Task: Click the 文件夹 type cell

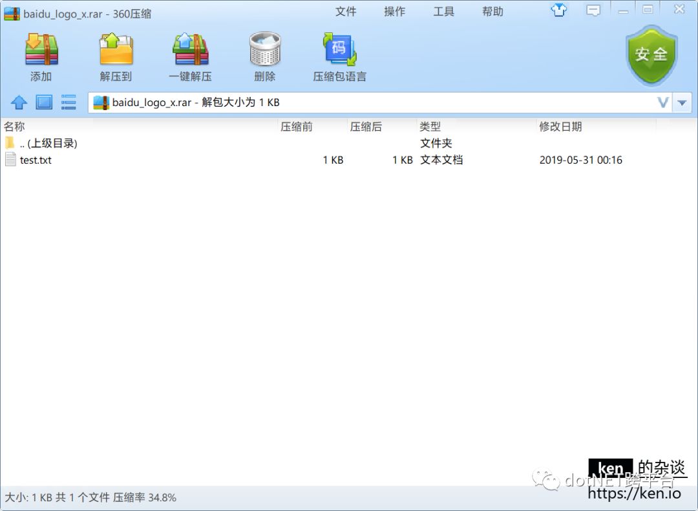Action: coord(436,143)
